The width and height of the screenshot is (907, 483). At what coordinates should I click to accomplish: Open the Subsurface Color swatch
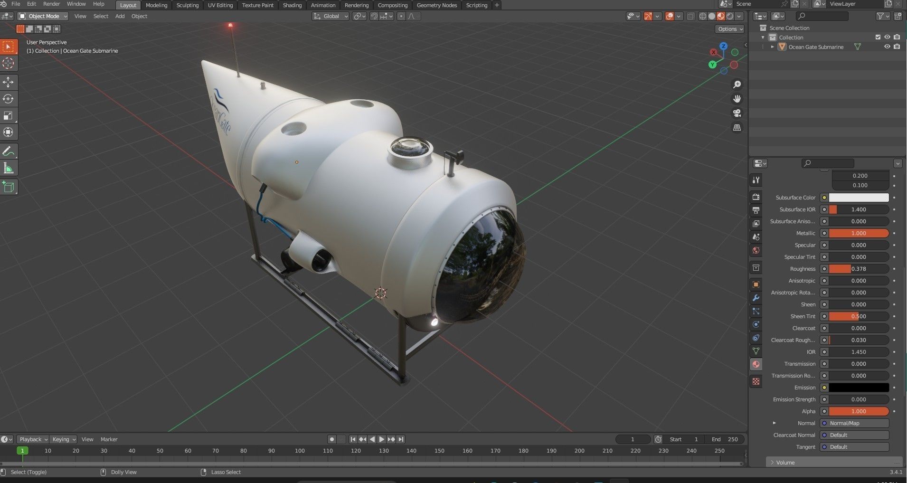854,197
